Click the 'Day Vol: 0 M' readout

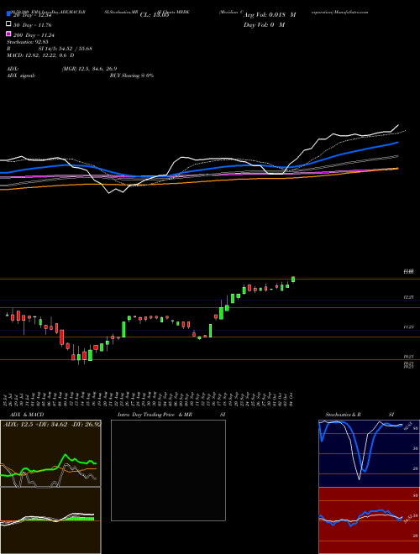pyautogui.click(x=265, y=24)
